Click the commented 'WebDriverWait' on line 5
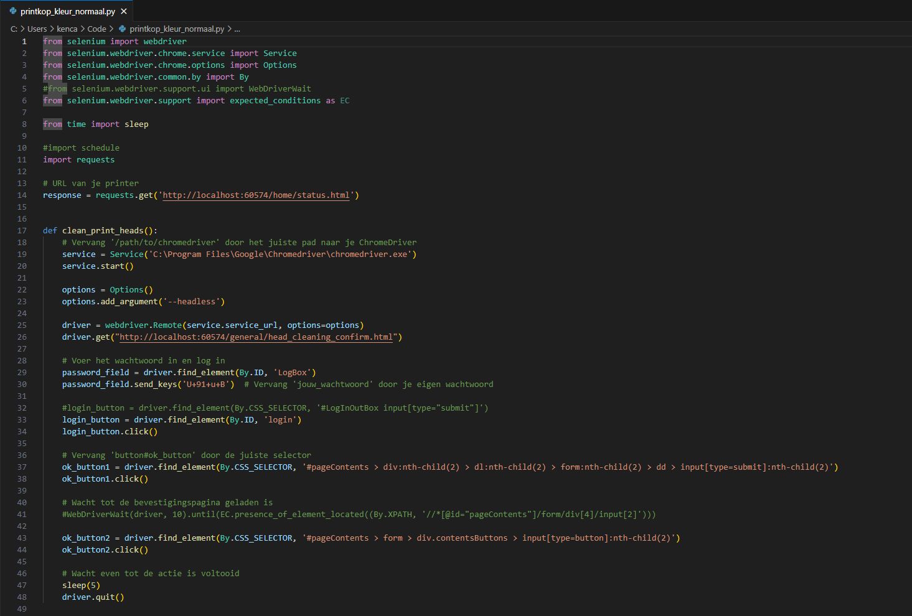The image size is (912, 616). (x=280, y=89)
